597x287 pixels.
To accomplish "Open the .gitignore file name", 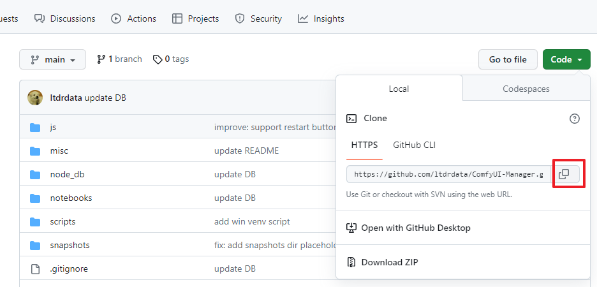I will (x=69, y=269).
